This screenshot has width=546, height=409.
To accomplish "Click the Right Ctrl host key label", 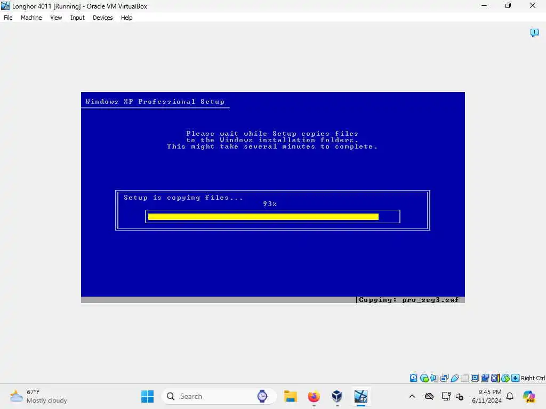I will [x=533, y=378].
